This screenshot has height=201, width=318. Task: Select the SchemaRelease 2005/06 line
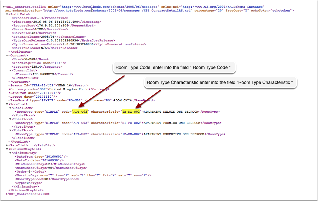click(48, 37)
